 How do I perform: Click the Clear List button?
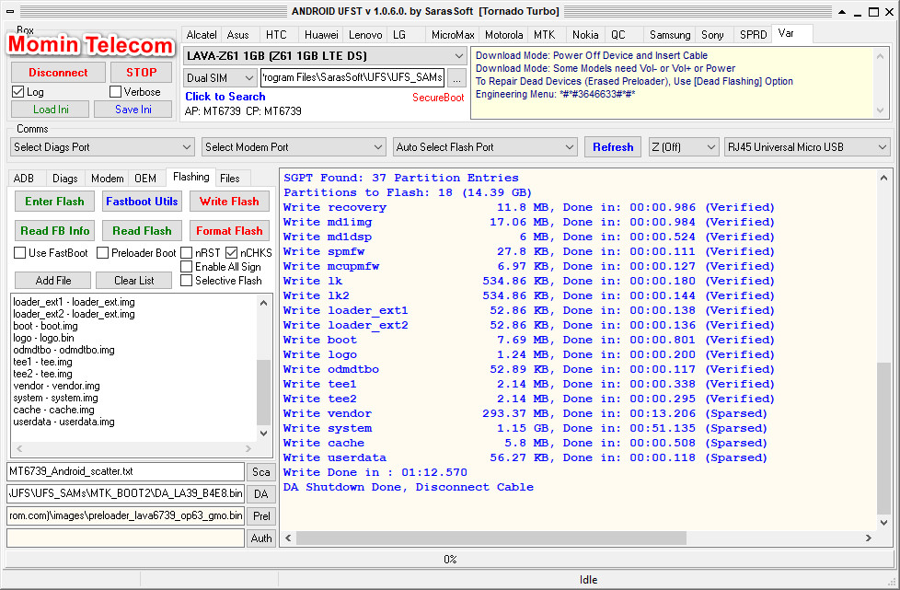(x=133, y=281)
